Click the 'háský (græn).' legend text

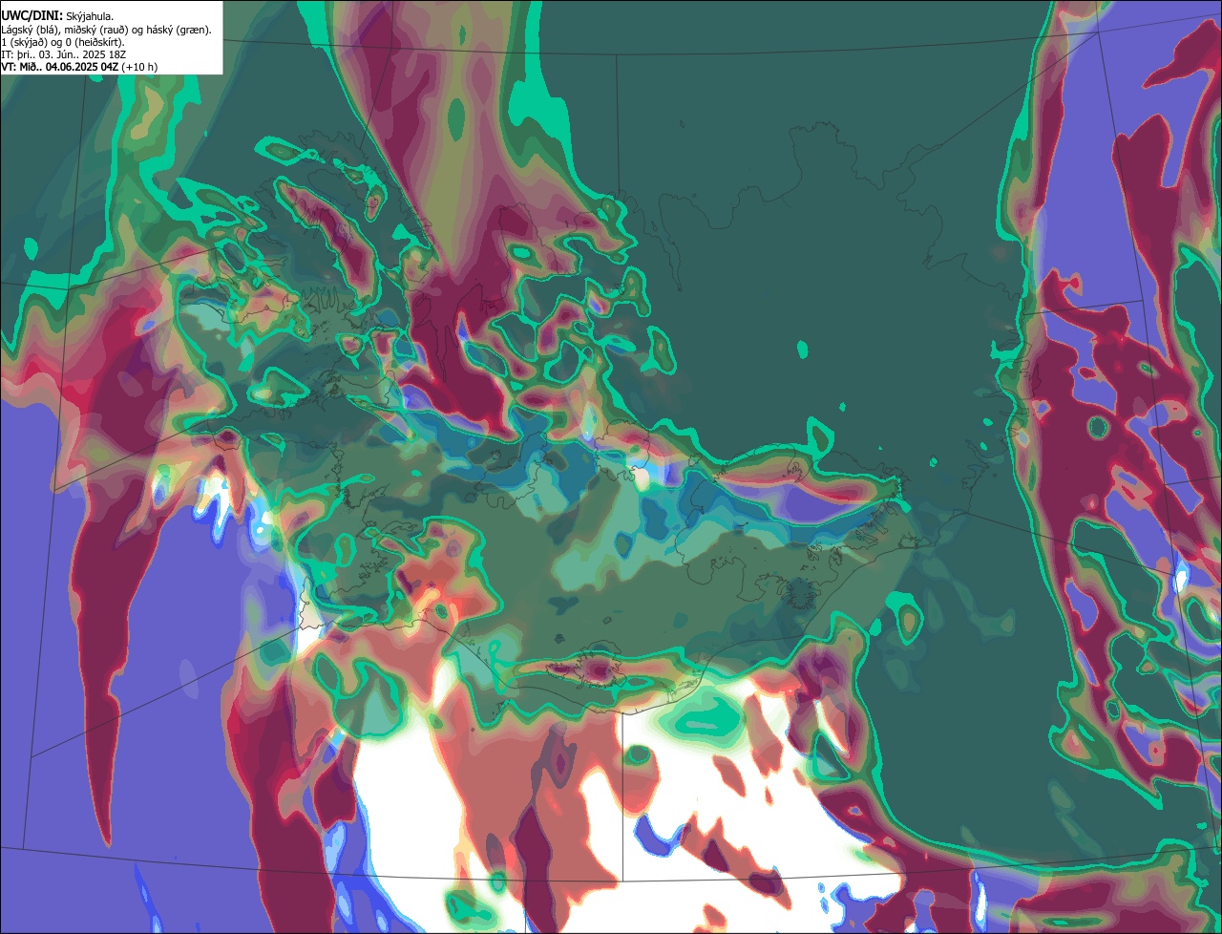click(x=179, y=31)
